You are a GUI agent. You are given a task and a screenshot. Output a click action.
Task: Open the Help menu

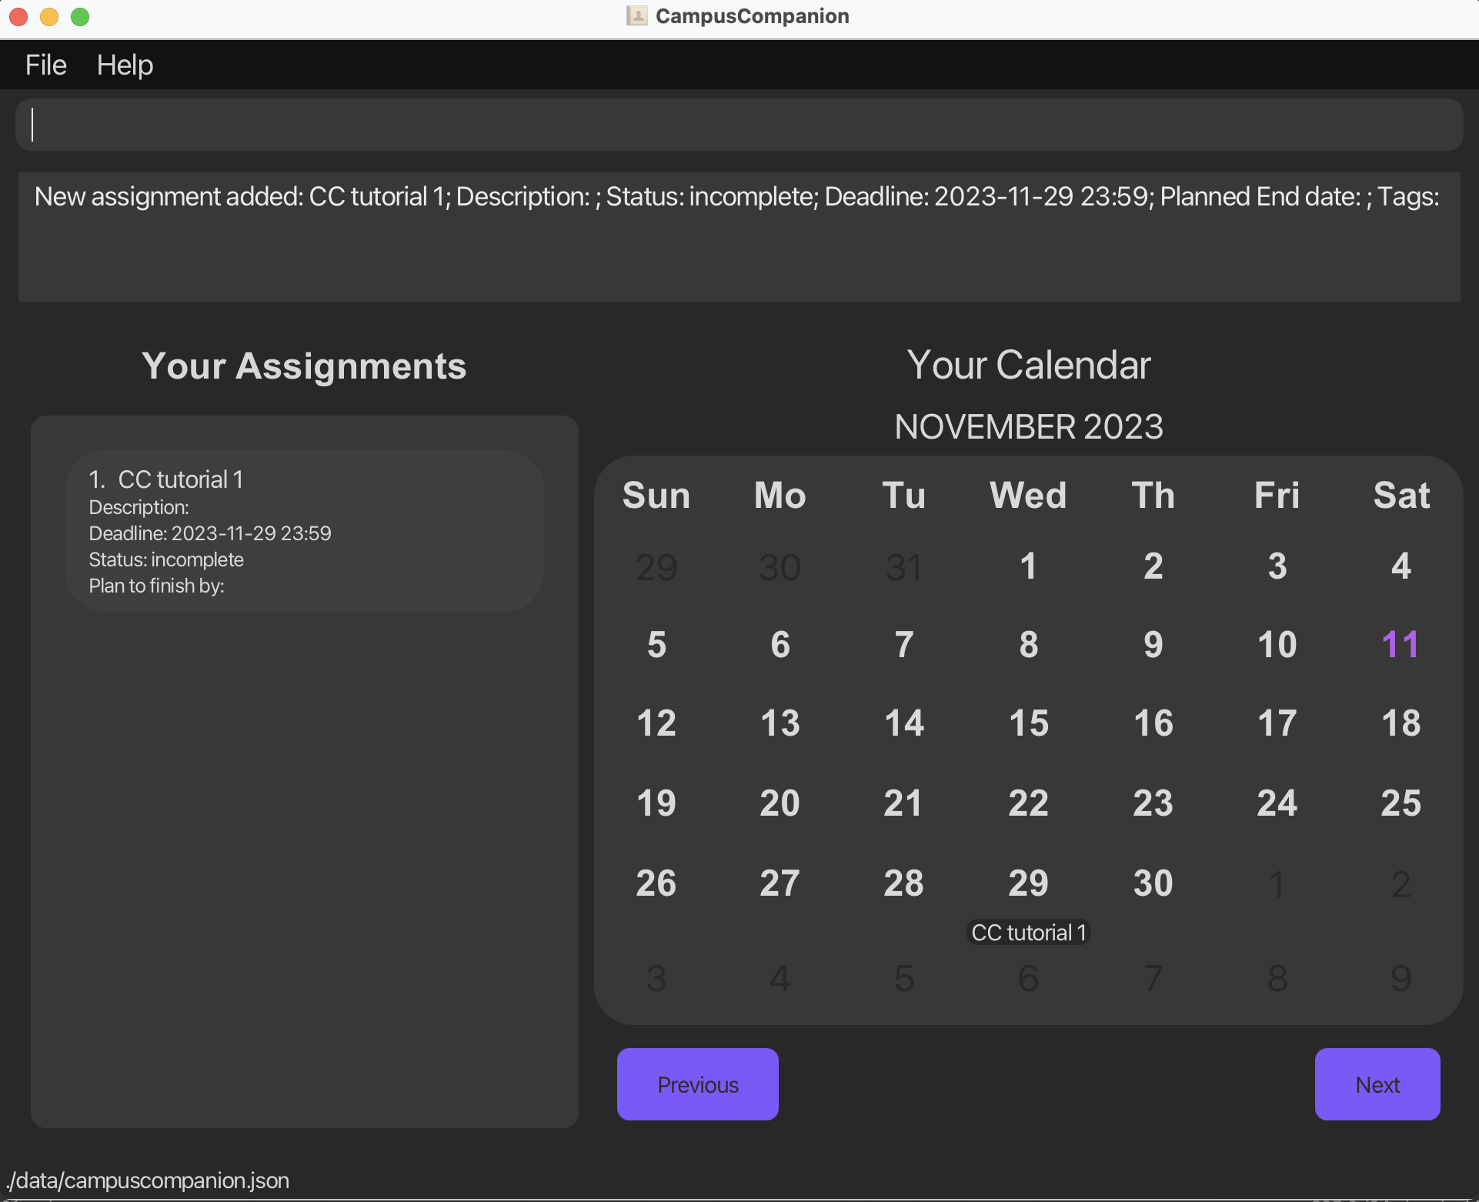(x=125, y=65)
